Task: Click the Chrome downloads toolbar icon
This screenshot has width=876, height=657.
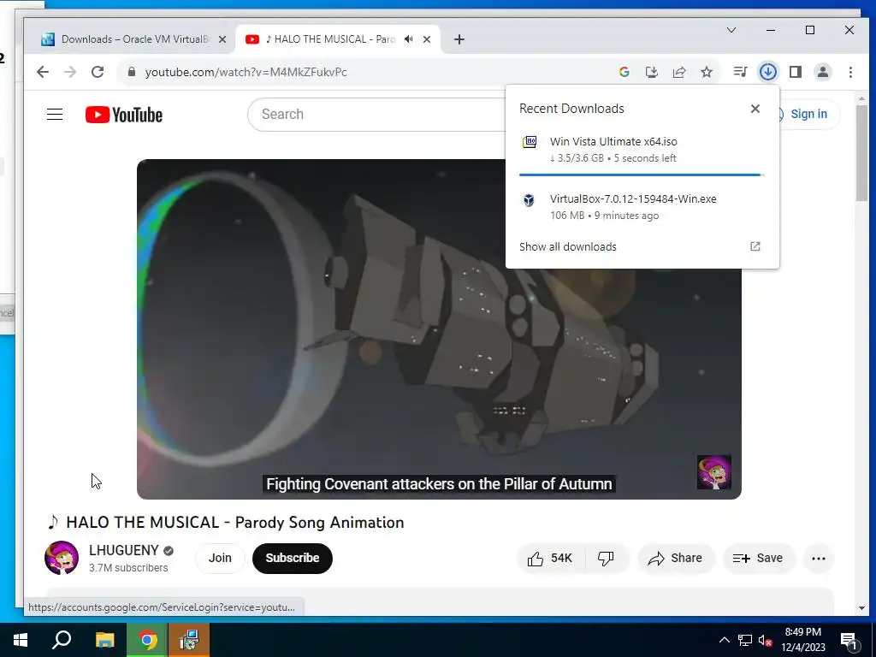Action: [768, 72]
